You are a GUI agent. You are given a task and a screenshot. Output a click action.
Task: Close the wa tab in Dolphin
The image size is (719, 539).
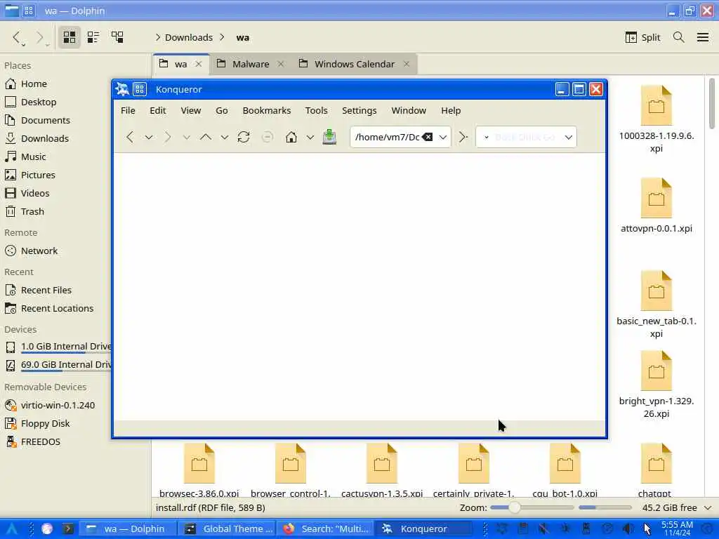(199, 64)
